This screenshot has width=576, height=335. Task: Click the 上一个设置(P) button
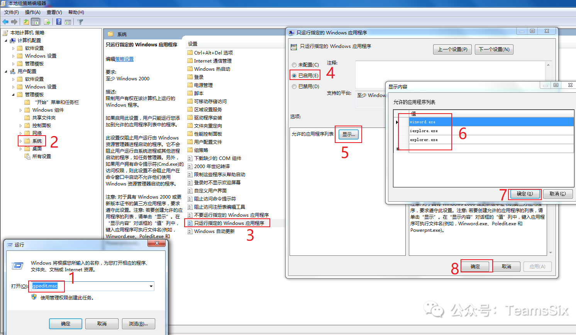pyautogui.click(x=452, y=49)
